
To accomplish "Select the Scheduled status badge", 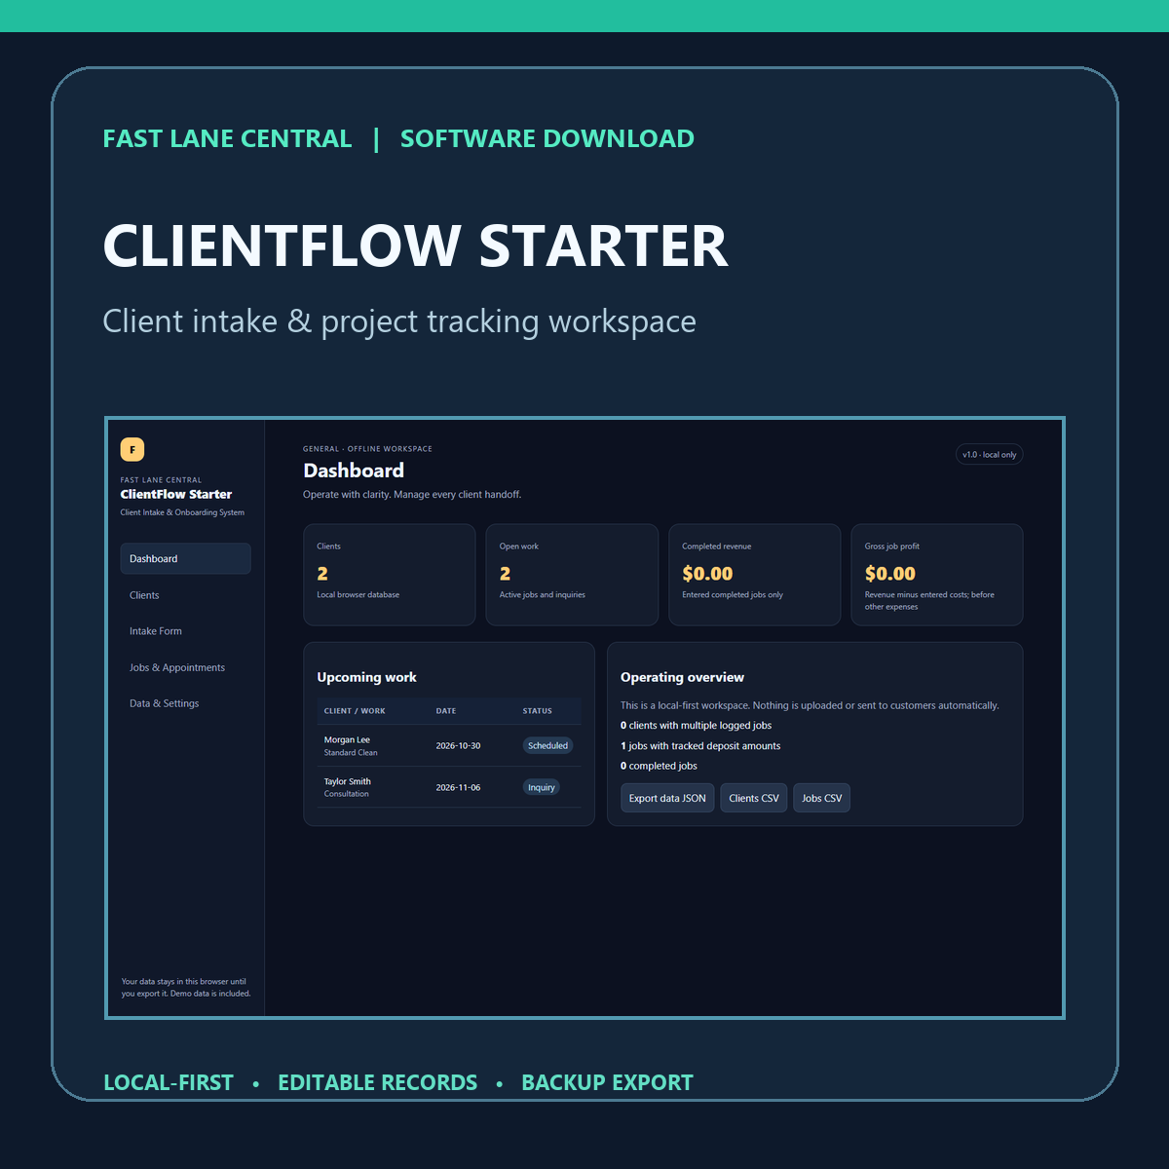I will (x=547, y=745).
